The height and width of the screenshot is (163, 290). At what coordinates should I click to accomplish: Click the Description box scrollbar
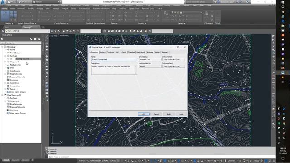pyautogui.click(x=136, y=70)
